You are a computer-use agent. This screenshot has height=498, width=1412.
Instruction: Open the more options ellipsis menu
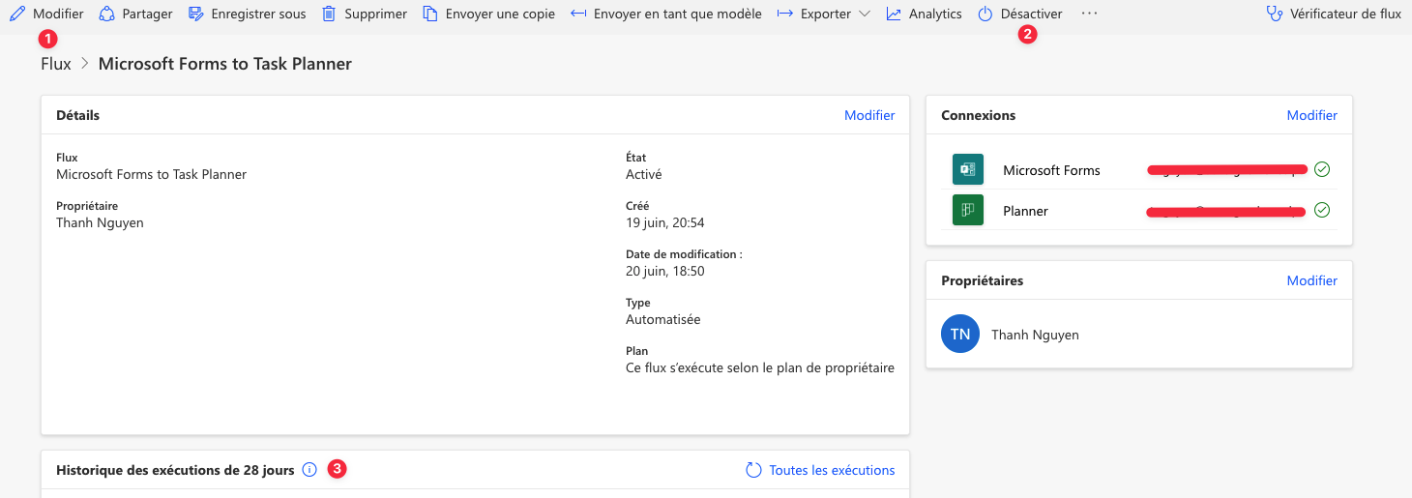coord(1090,15)
